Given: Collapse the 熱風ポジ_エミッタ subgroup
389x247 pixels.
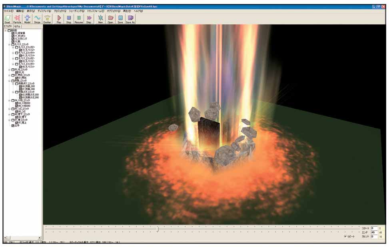Looking at the screenshot, I should click(x=13, y=84).
